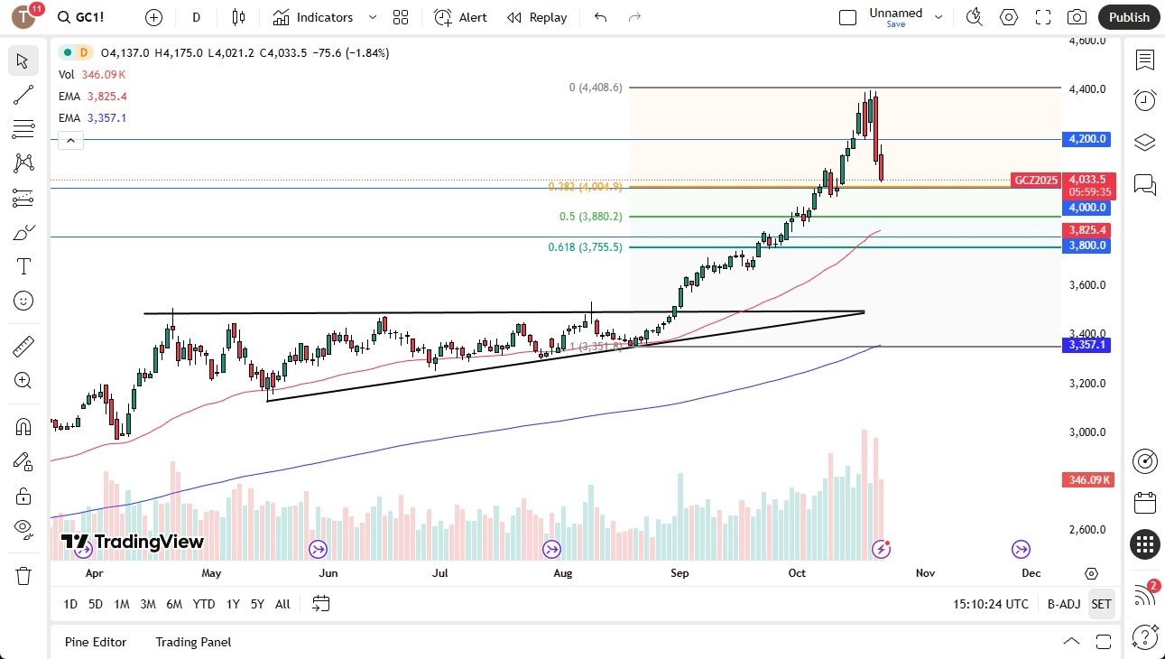Select the YTD timeframe range
The image size is (1165, 659).
(204, 604)
